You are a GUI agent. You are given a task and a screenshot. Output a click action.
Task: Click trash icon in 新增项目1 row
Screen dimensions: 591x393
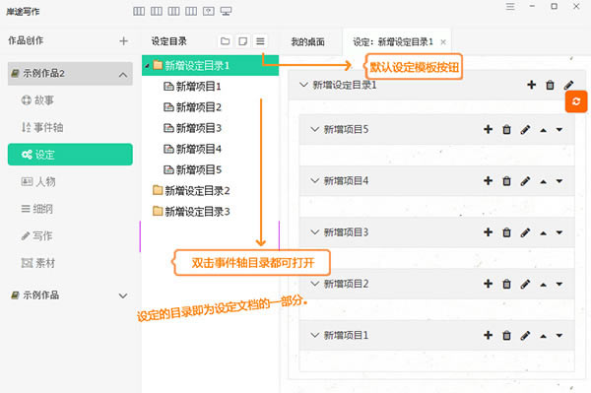pyautogui.click(x=506, y=335)
